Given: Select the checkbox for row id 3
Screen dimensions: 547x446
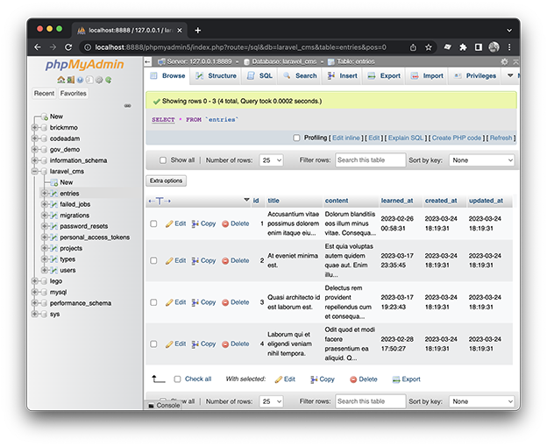Looking at the screenshot, I should pyautogui.click(x=153, y=302).
